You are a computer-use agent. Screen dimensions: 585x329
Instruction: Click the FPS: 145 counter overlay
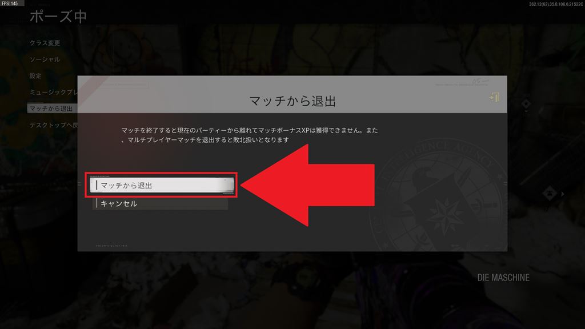[x=11, y=3]
